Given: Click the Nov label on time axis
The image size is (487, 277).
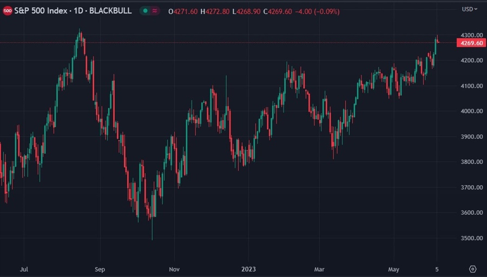Looking at the screenshot, I should [174, 269].
